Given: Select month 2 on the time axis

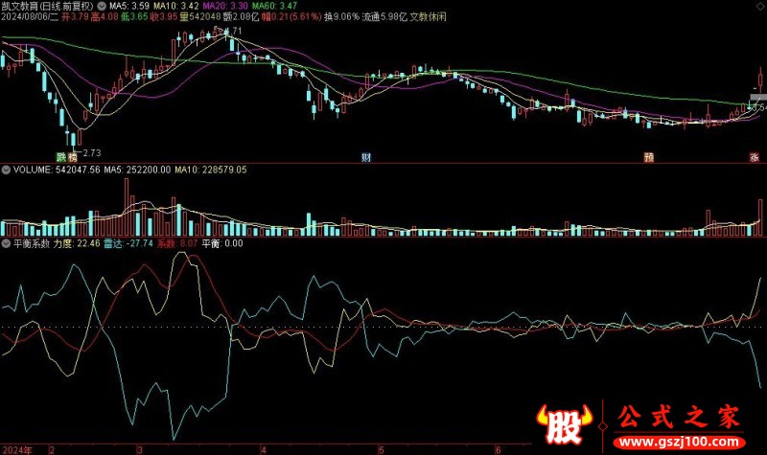Looking at the screenshot, I should pos(52,450).
